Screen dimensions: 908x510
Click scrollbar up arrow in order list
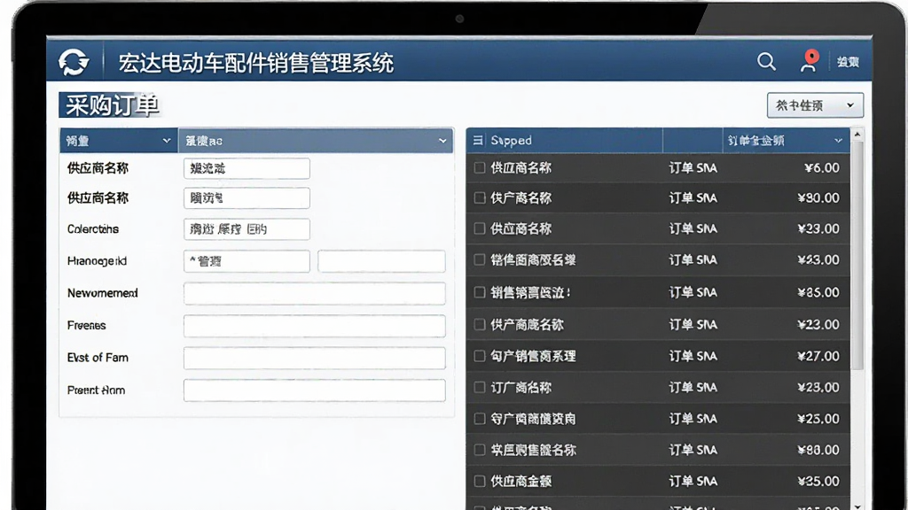pos(857,135)
